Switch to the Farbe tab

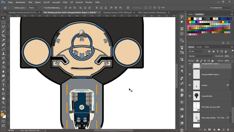(191, 14)
